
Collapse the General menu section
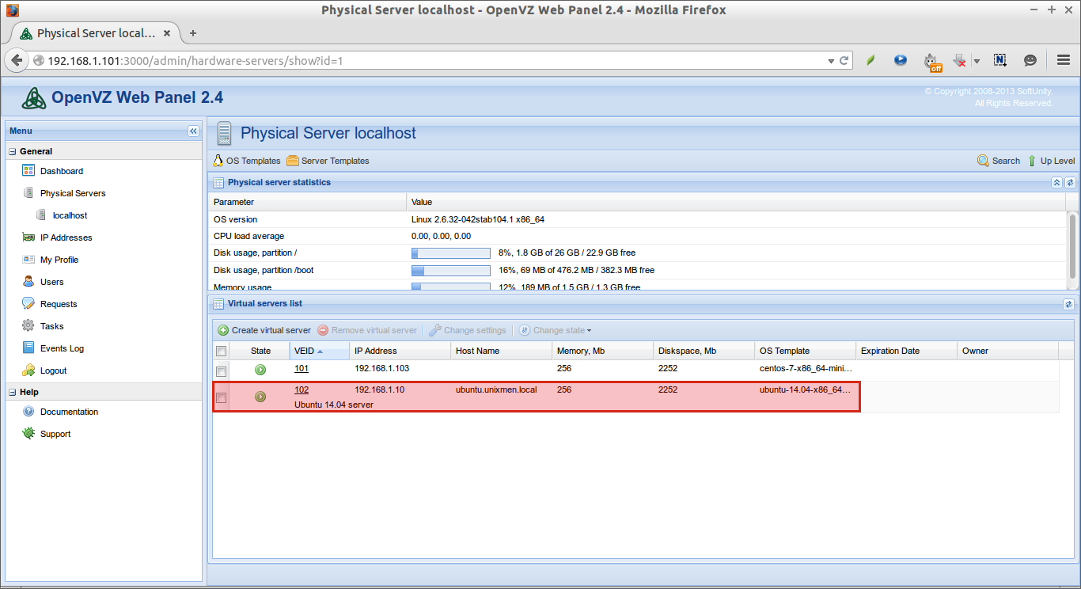(x=12, y=151)
